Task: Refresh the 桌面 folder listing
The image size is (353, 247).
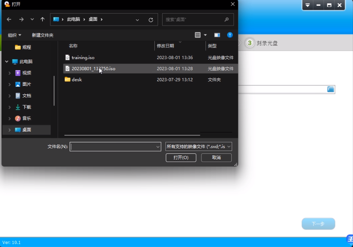Action: [x=151, y=20]
